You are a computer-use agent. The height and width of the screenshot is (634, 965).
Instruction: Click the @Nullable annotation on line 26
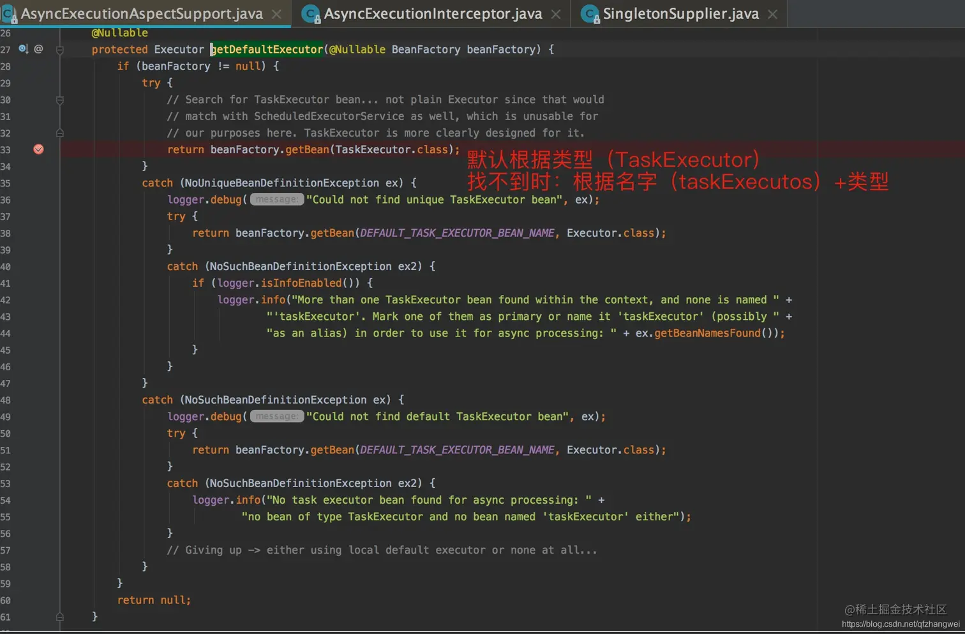[x=119, y=33]
